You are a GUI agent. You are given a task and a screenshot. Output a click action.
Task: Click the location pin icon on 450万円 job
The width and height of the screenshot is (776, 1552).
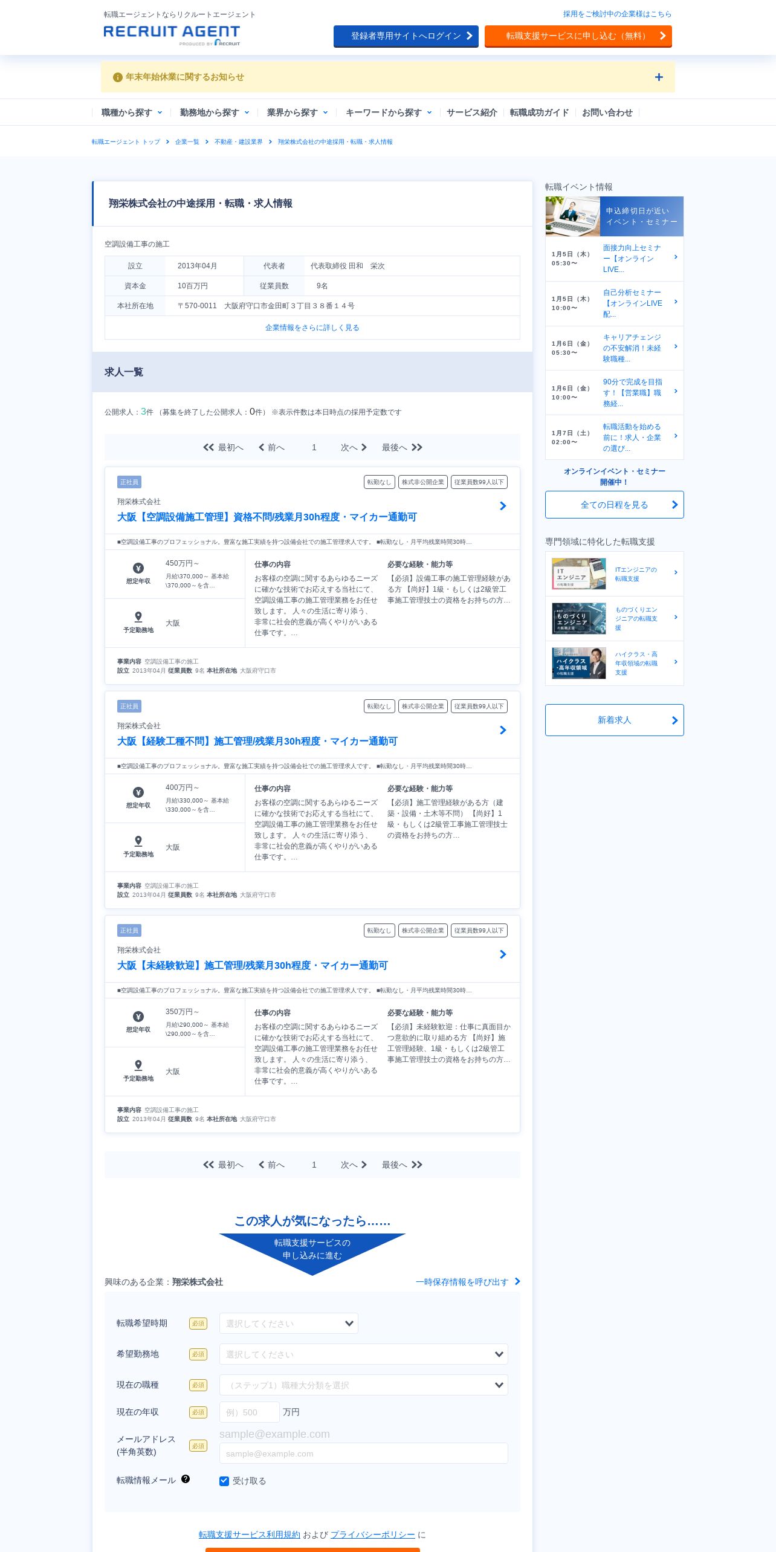[138, 616]
